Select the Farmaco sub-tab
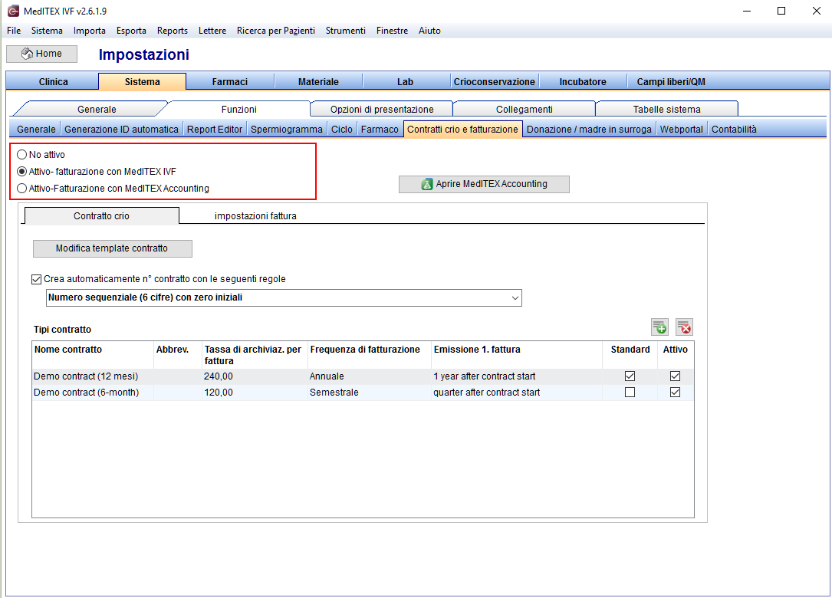 pyautogui.click(x=380, y=130)
